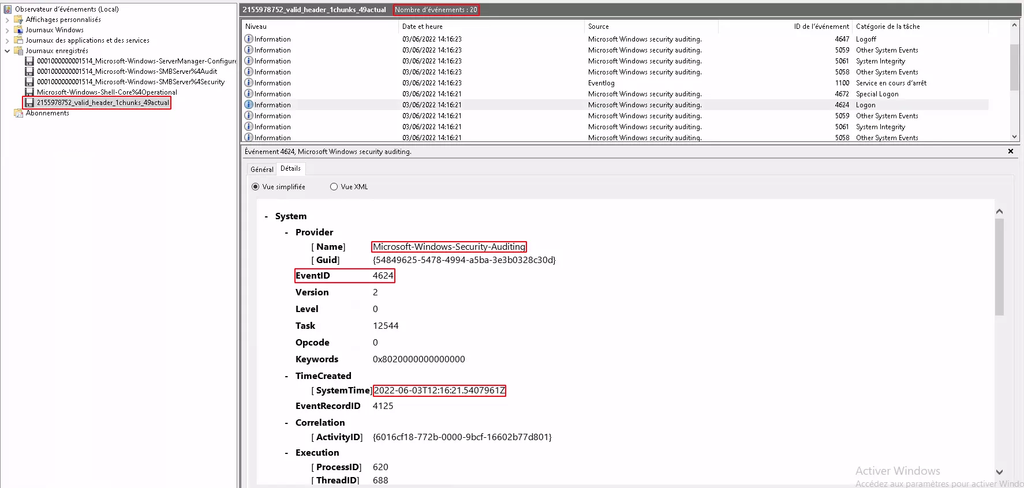The height and width of the screenshot is (488, 1024).
Task: Expand the Affichages personnalisés tree node
Action: pos(7,20)
